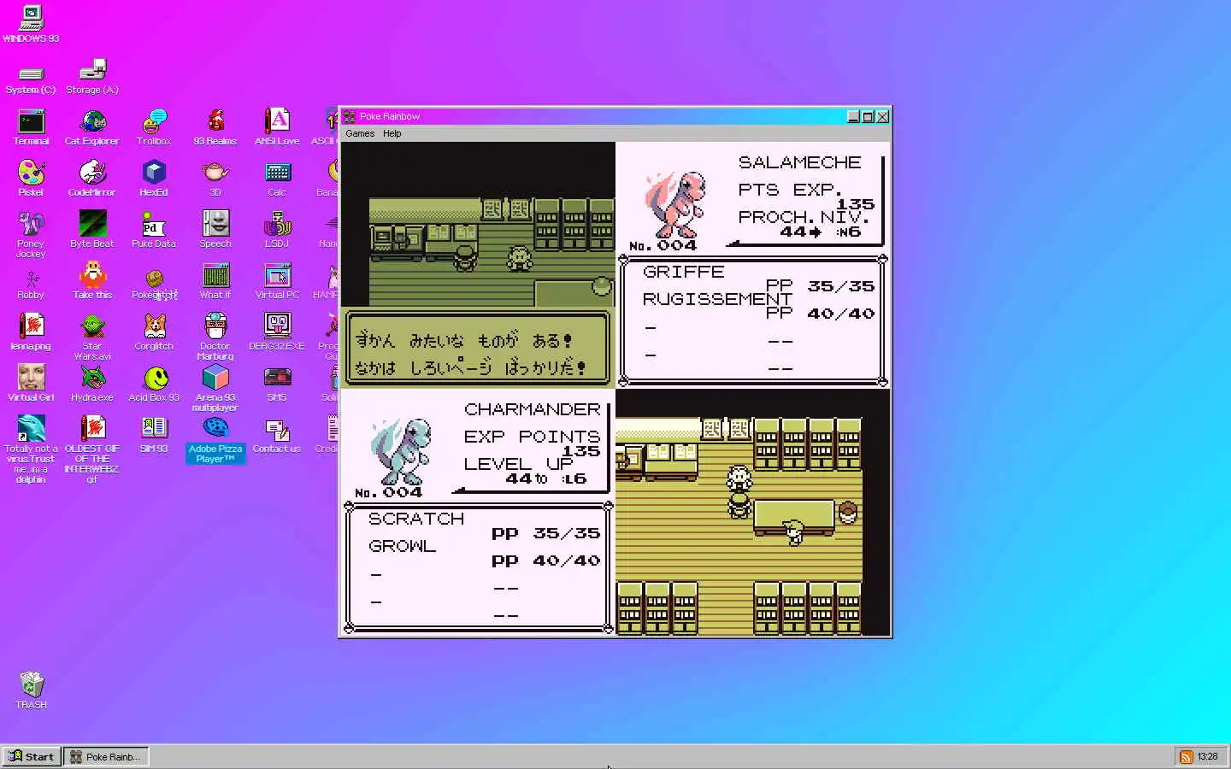This screenshot has height=769, width=1231.
Task: Open the TRASH bin icon
Action: click(x=31, y=690)
